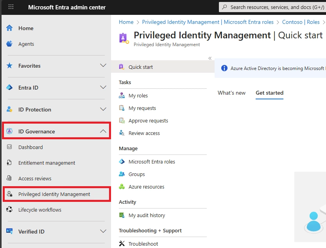Click the search resources input field
The height and width of the screenshot is (248, 326).
point(274,7)
